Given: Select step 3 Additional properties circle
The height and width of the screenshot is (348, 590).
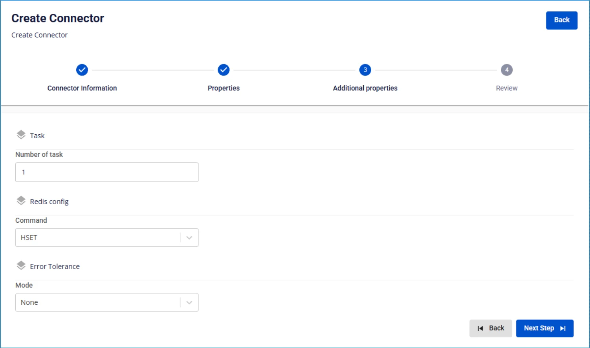Looking at the screenshot, I should pos(365,70).
